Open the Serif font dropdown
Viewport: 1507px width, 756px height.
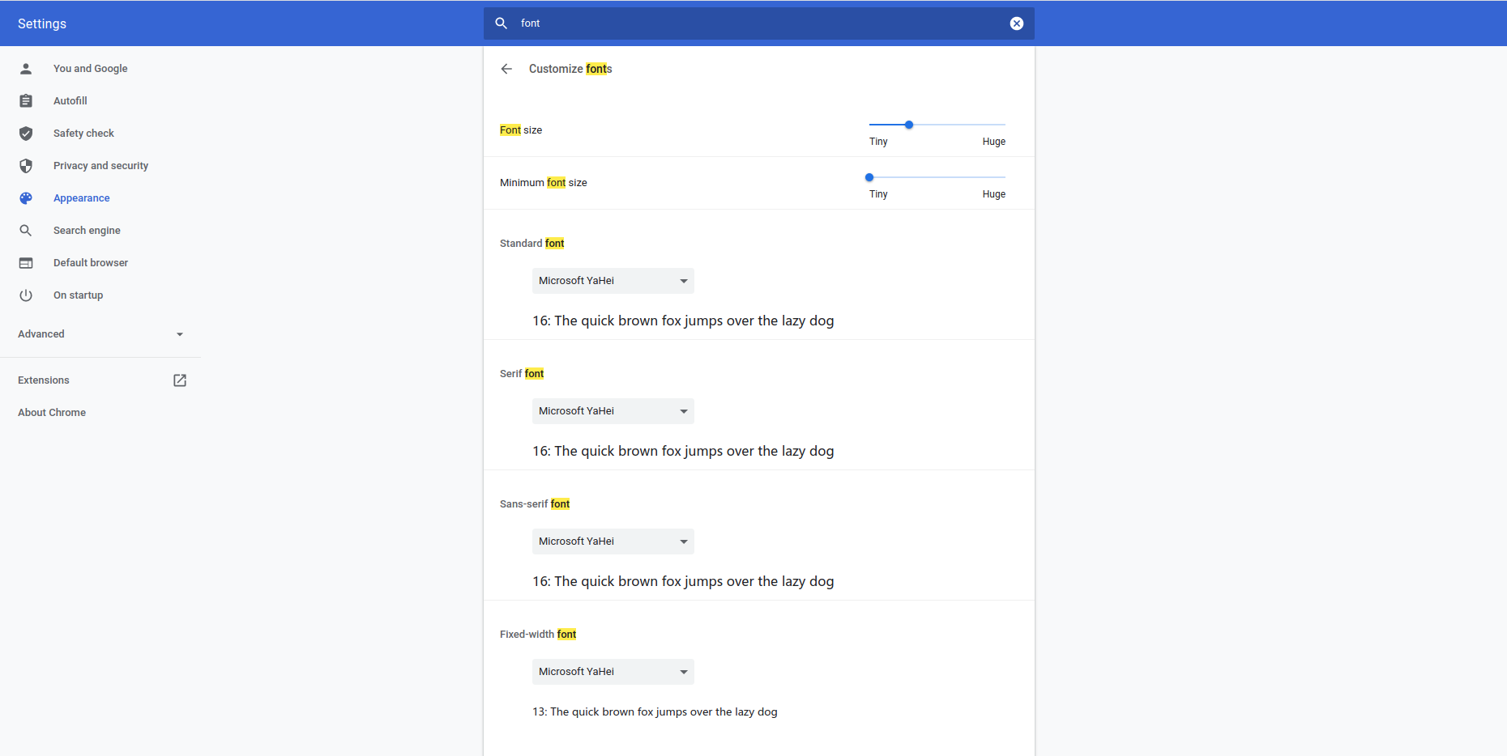click(x=613, y=411)
